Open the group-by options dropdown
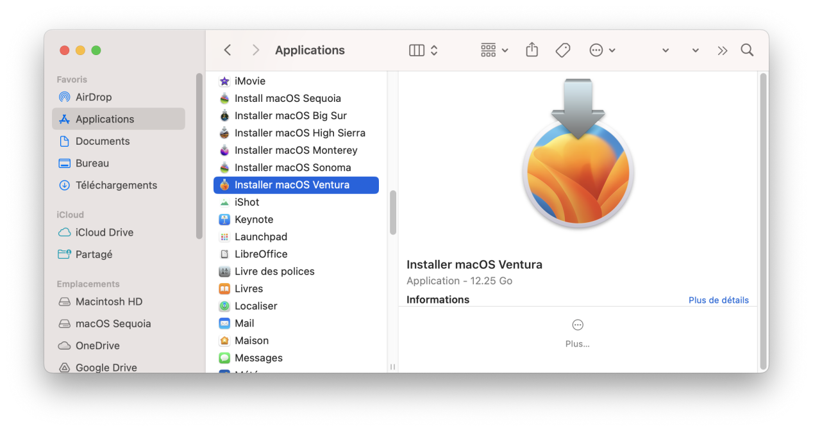This screenshot has width=813, height=431. [x=494, y=50]
